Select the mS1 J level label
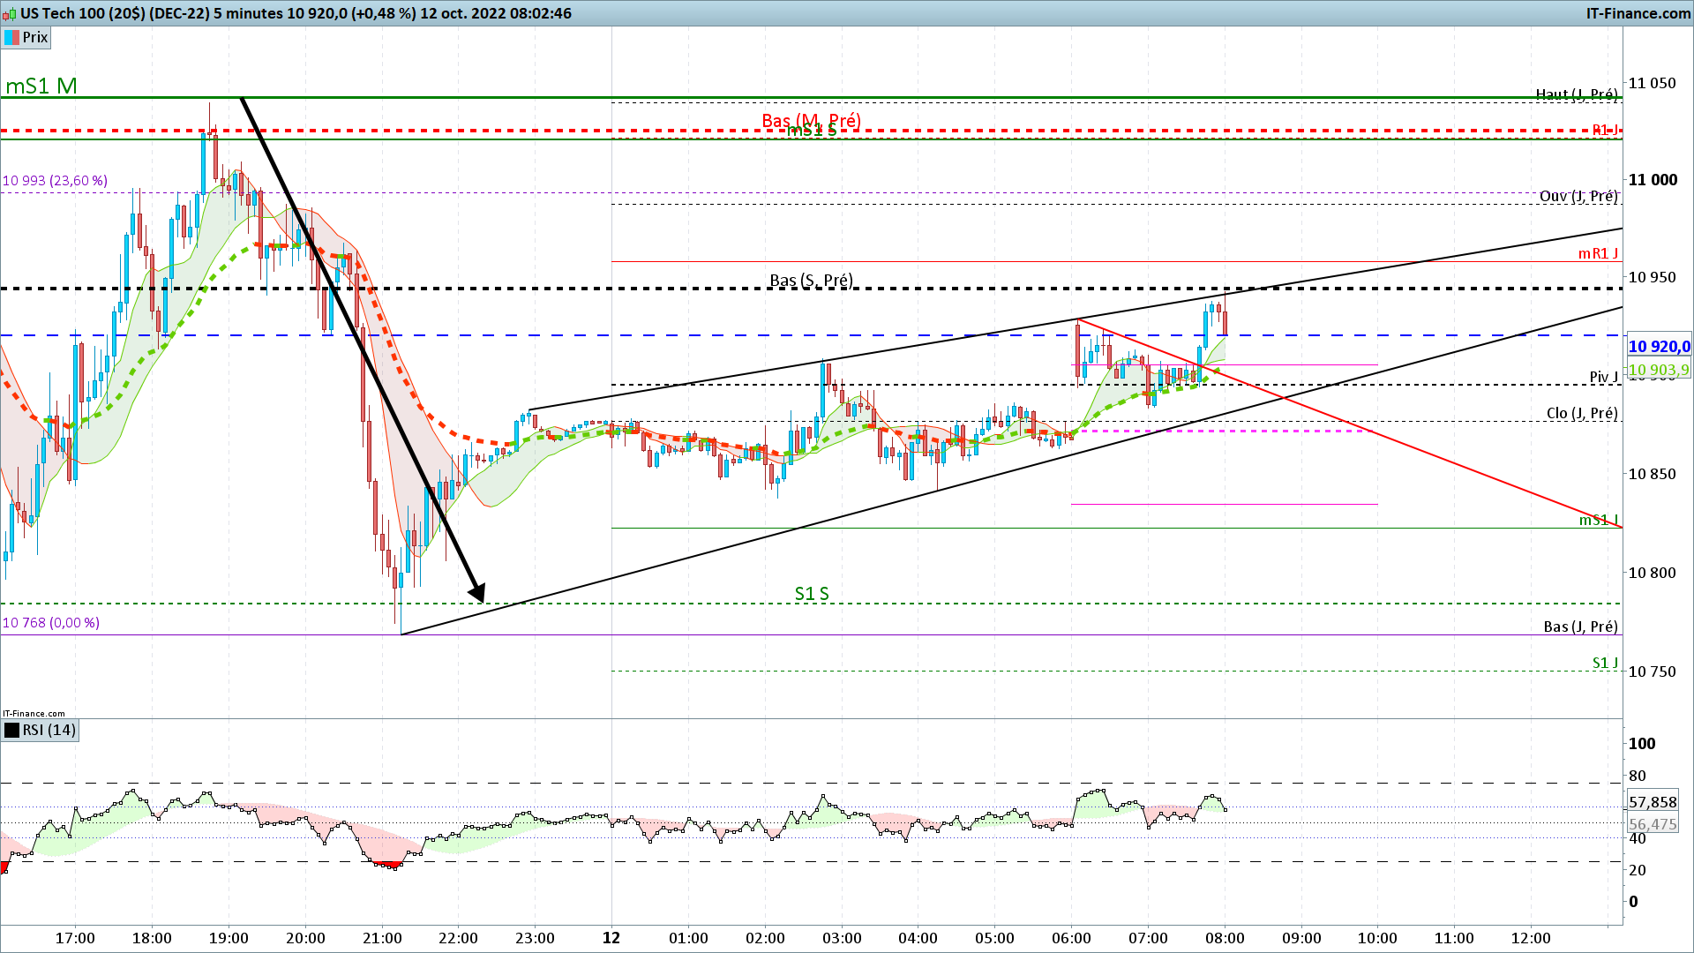Viewport: 1694px width, 953px height. (x=1599, y=520)
